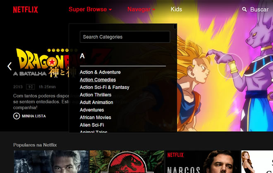Select Action & Adventure category

point(100,72)
